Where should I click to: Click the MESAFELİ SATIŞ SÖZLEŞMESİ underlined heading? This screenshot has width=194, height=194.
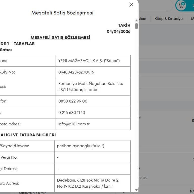click(60, 37)
